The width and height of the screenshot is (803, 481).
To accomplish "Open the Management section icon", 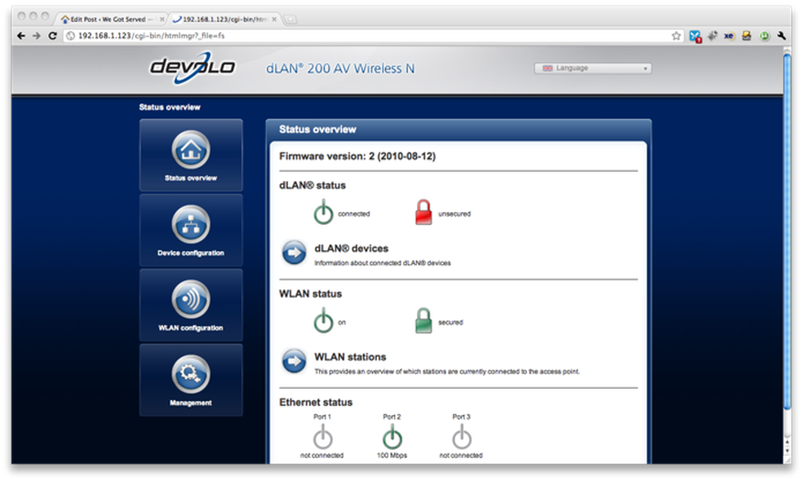I will (191, 375).
